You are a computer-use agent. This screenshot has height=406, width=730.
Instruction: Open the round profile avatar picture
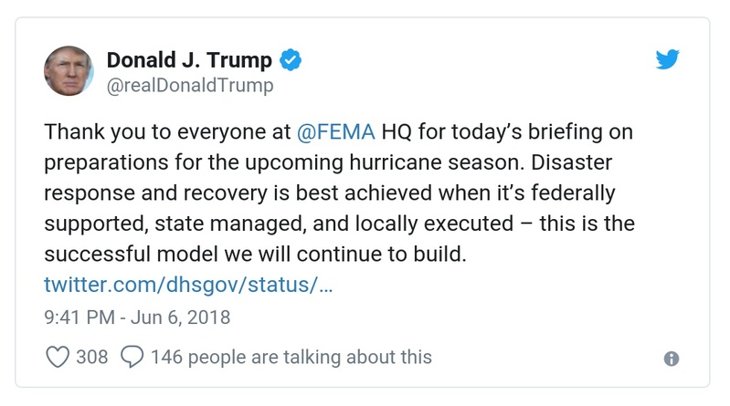click(x=69, y=72)
